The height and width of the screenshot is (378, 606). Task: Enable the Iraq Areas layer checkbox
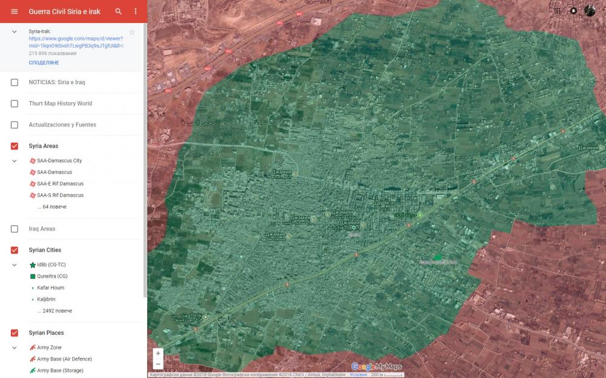point(15,229)
